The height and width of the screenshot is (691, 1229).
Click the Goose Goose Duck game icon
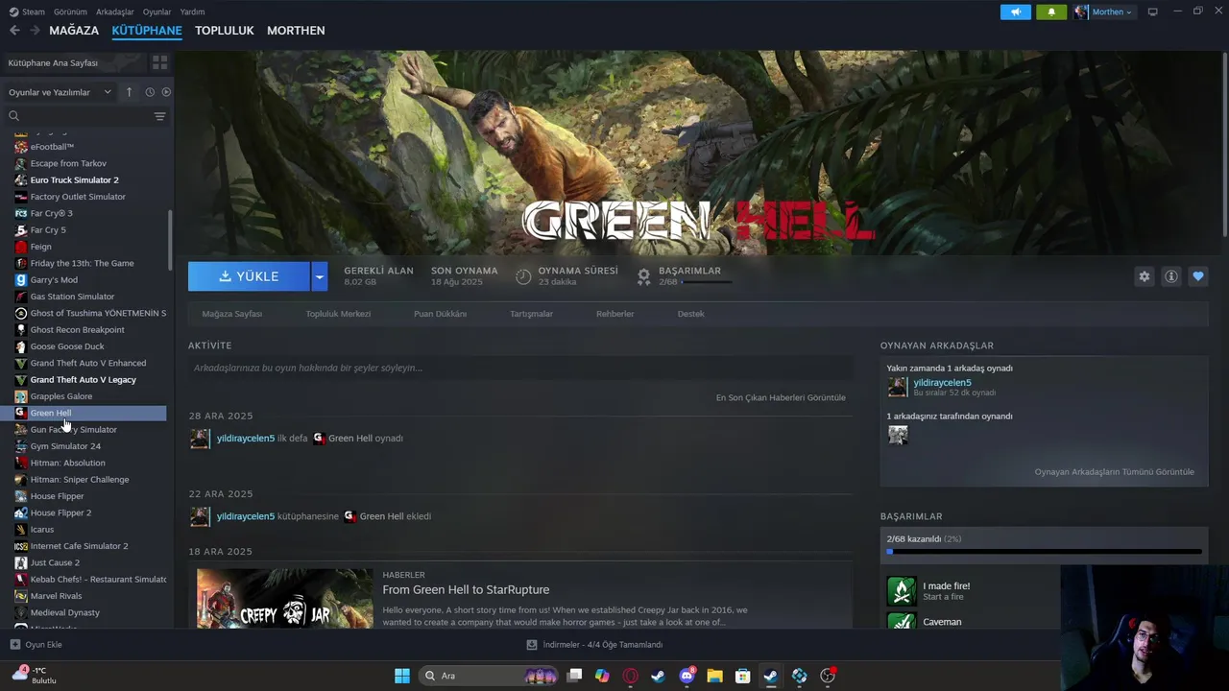[21, 346]
